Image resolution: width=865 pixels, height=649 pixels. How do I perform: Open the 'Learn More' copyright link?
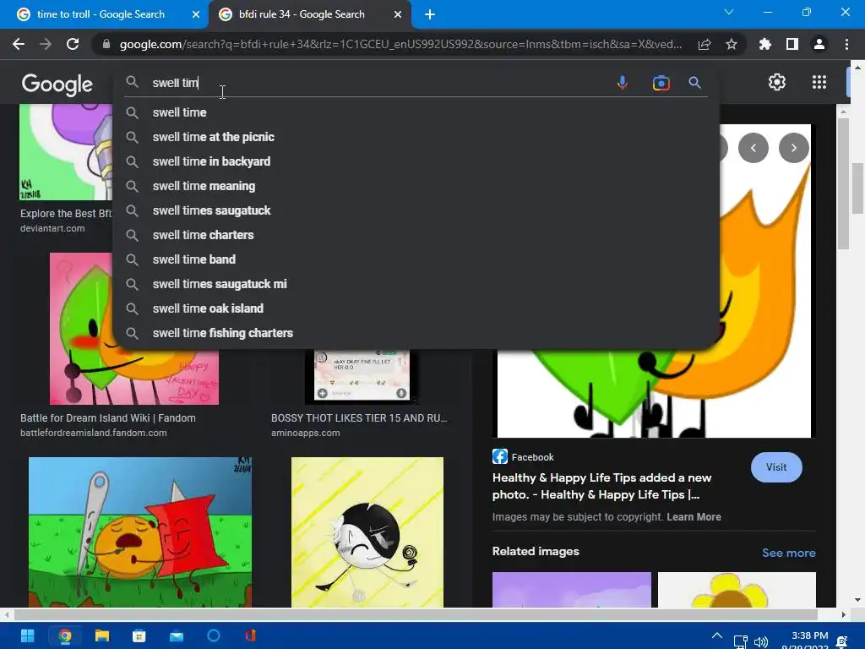694,517
